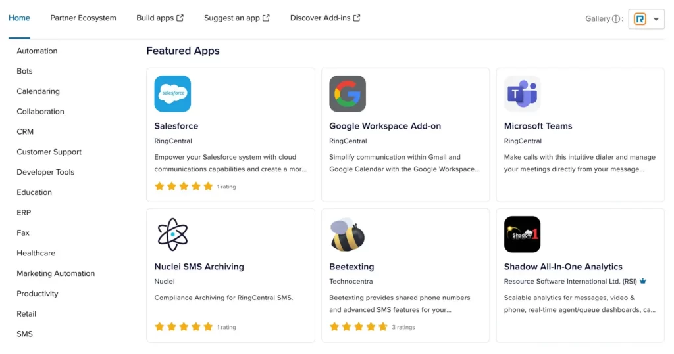
Task: Filter by the Automation category
Action: tap(37, 51)
